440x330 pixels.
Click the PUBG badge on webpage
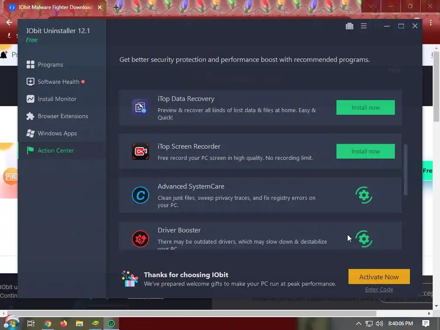(x=11, y=176)
